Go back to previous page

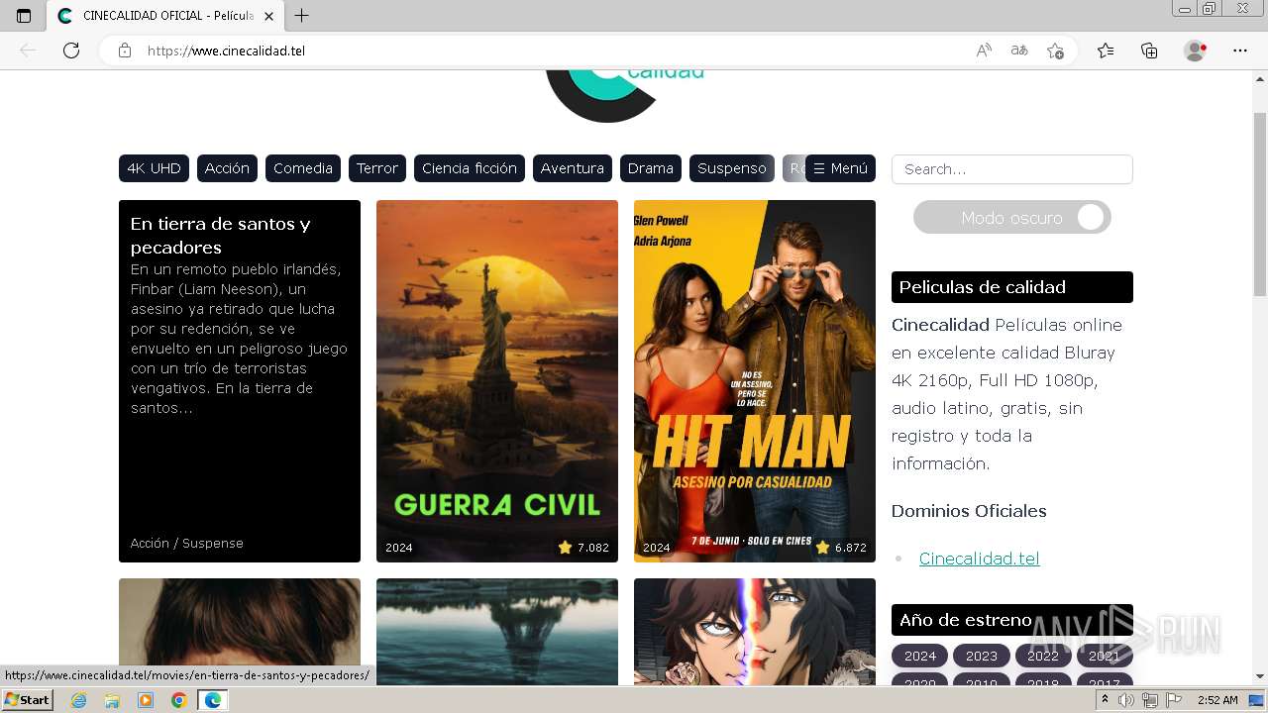(28, 51)
